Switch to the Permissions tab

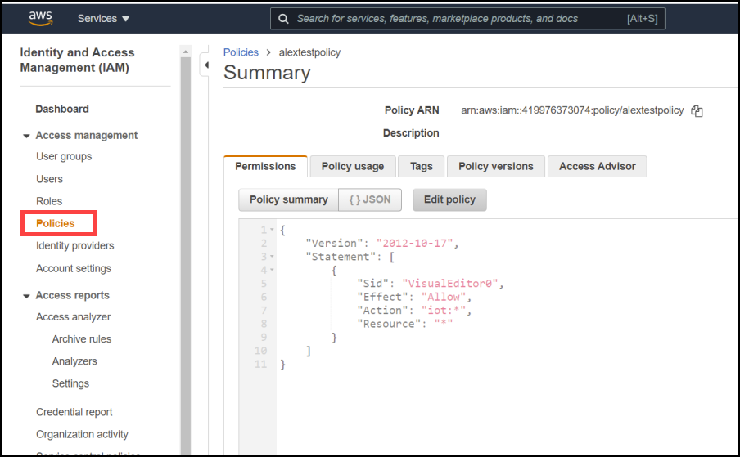click(265, 166)
